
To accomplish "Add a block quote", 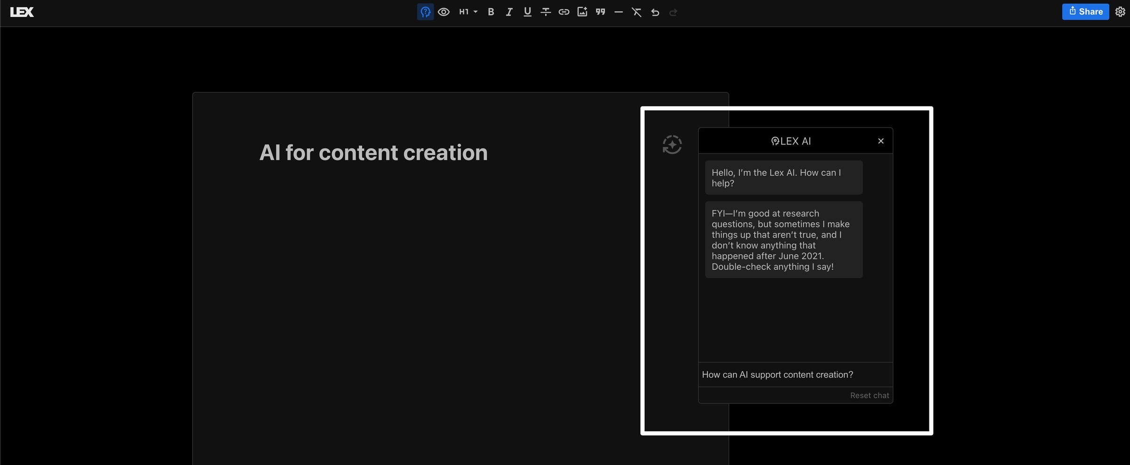I will pos(600,12).
